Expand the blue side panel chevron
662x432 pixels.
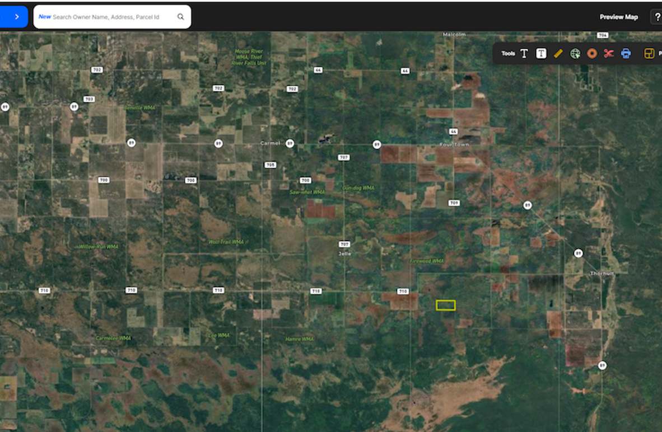pos(17,17)
